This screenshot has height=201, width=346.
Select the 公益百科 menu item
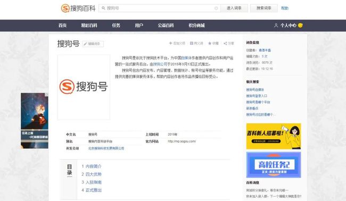[x=166, y=26]
